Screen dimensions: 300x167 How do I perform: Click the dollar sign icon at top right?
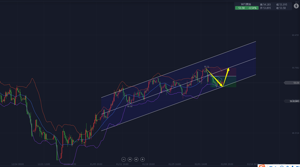(x=296, y=6)
